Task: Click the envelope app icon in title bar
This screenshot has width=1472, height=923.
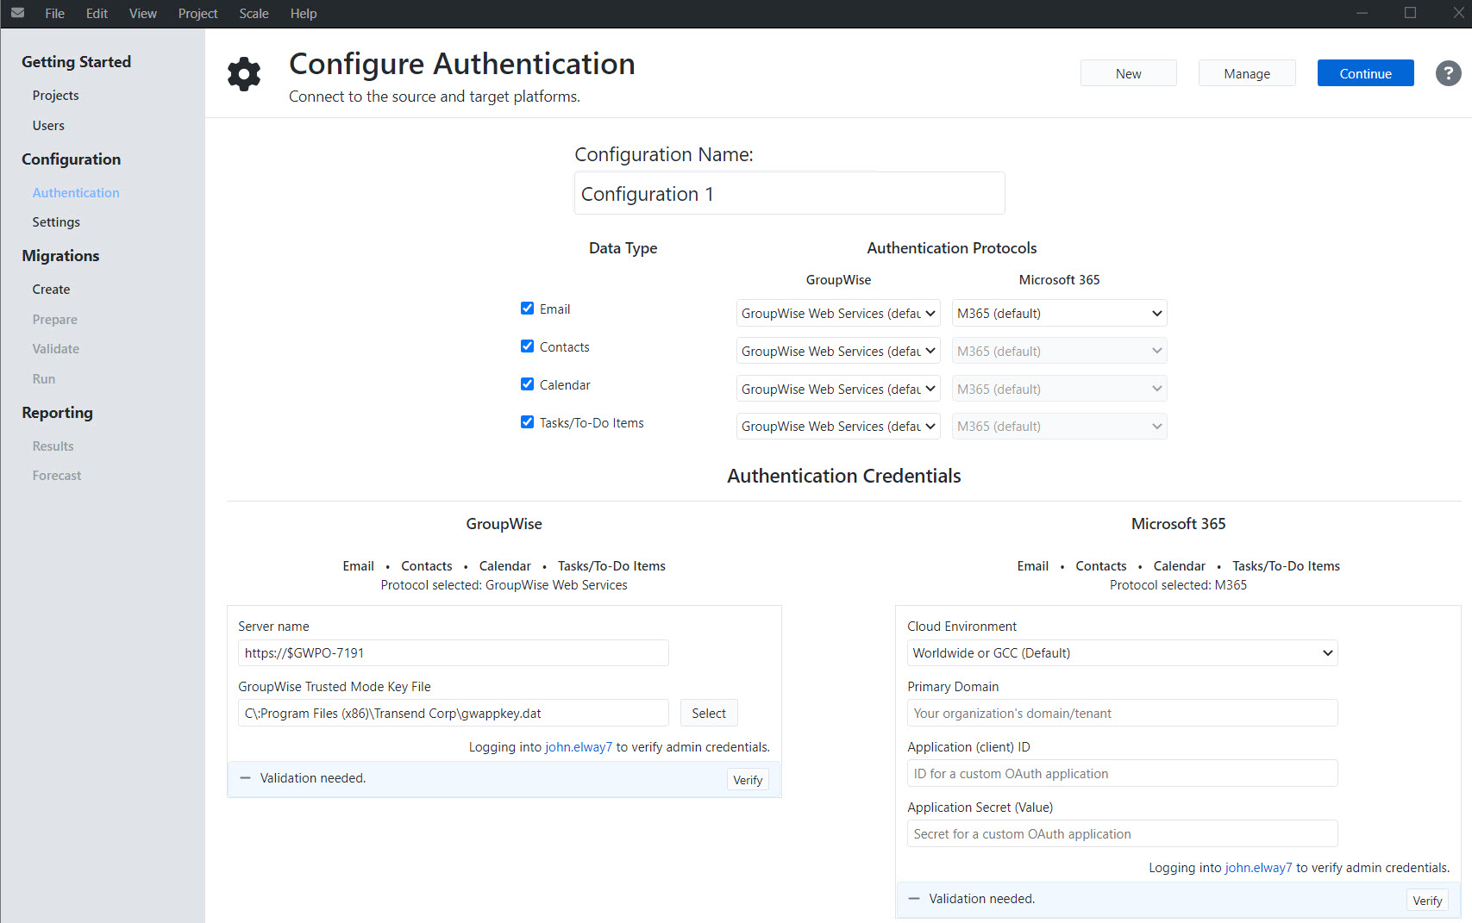Action: pos(17,13)
